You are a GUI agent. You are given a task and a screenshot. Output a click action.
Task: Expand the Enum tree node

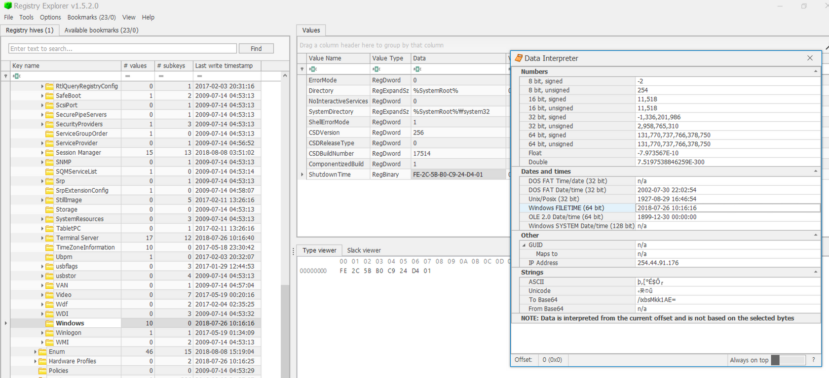[x=35, y=352]
